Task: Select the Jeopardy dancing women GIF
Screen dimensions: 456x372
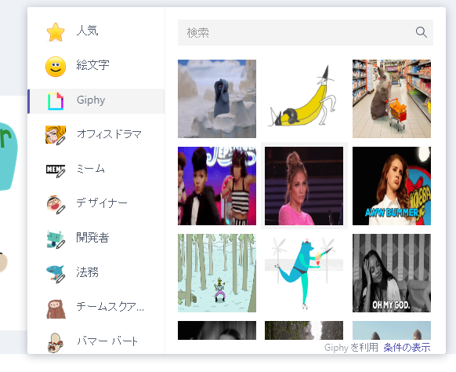Action: pos(217,186)
